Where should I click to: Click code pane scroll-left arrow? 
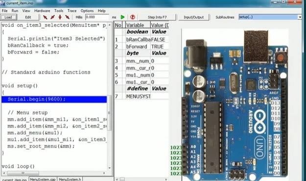pyautogui.click(x=4, y=173)
